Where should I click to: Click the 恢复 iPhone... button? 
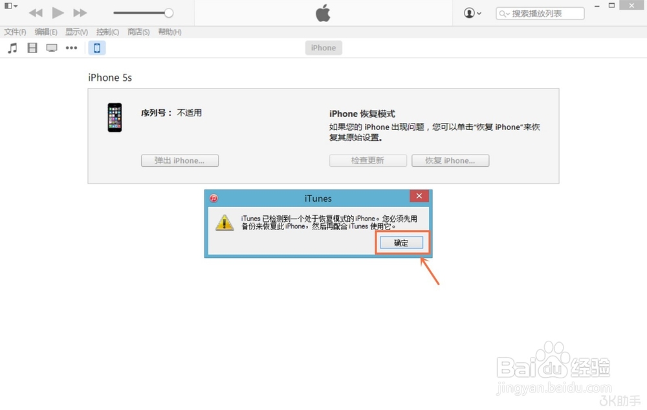[x=450, y=160]
